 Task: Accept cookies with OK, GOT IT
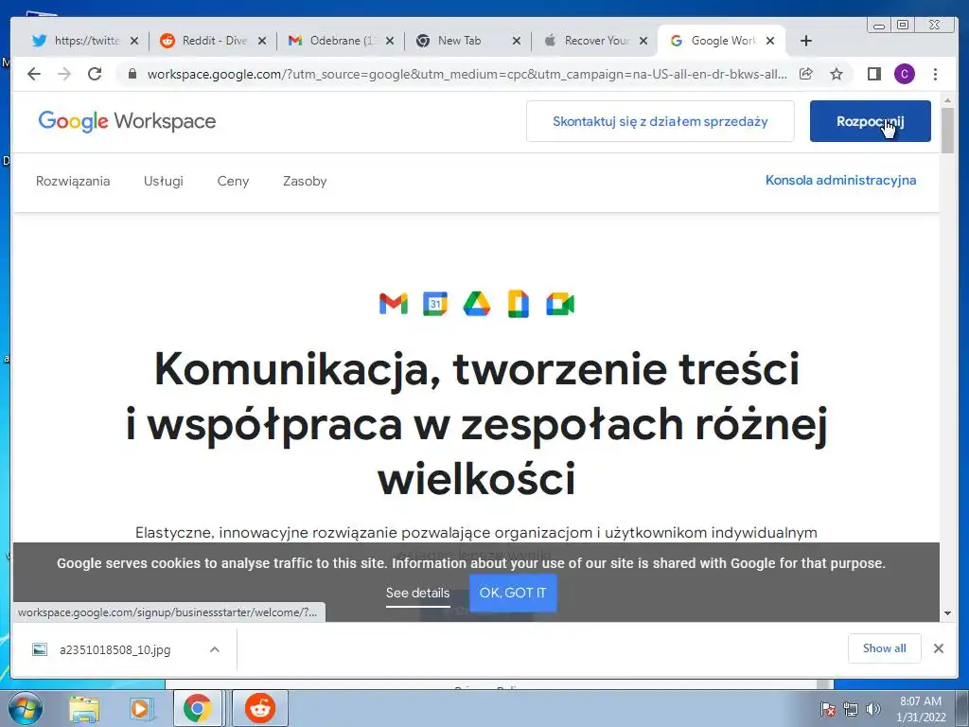(x=513, y=593)
